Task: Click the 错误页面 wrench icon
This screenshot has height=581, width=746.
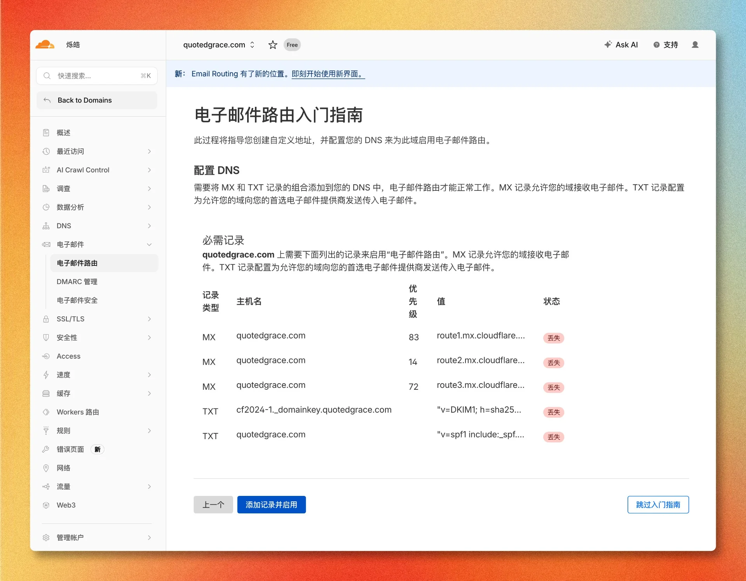Action: (x=46, y=449)
